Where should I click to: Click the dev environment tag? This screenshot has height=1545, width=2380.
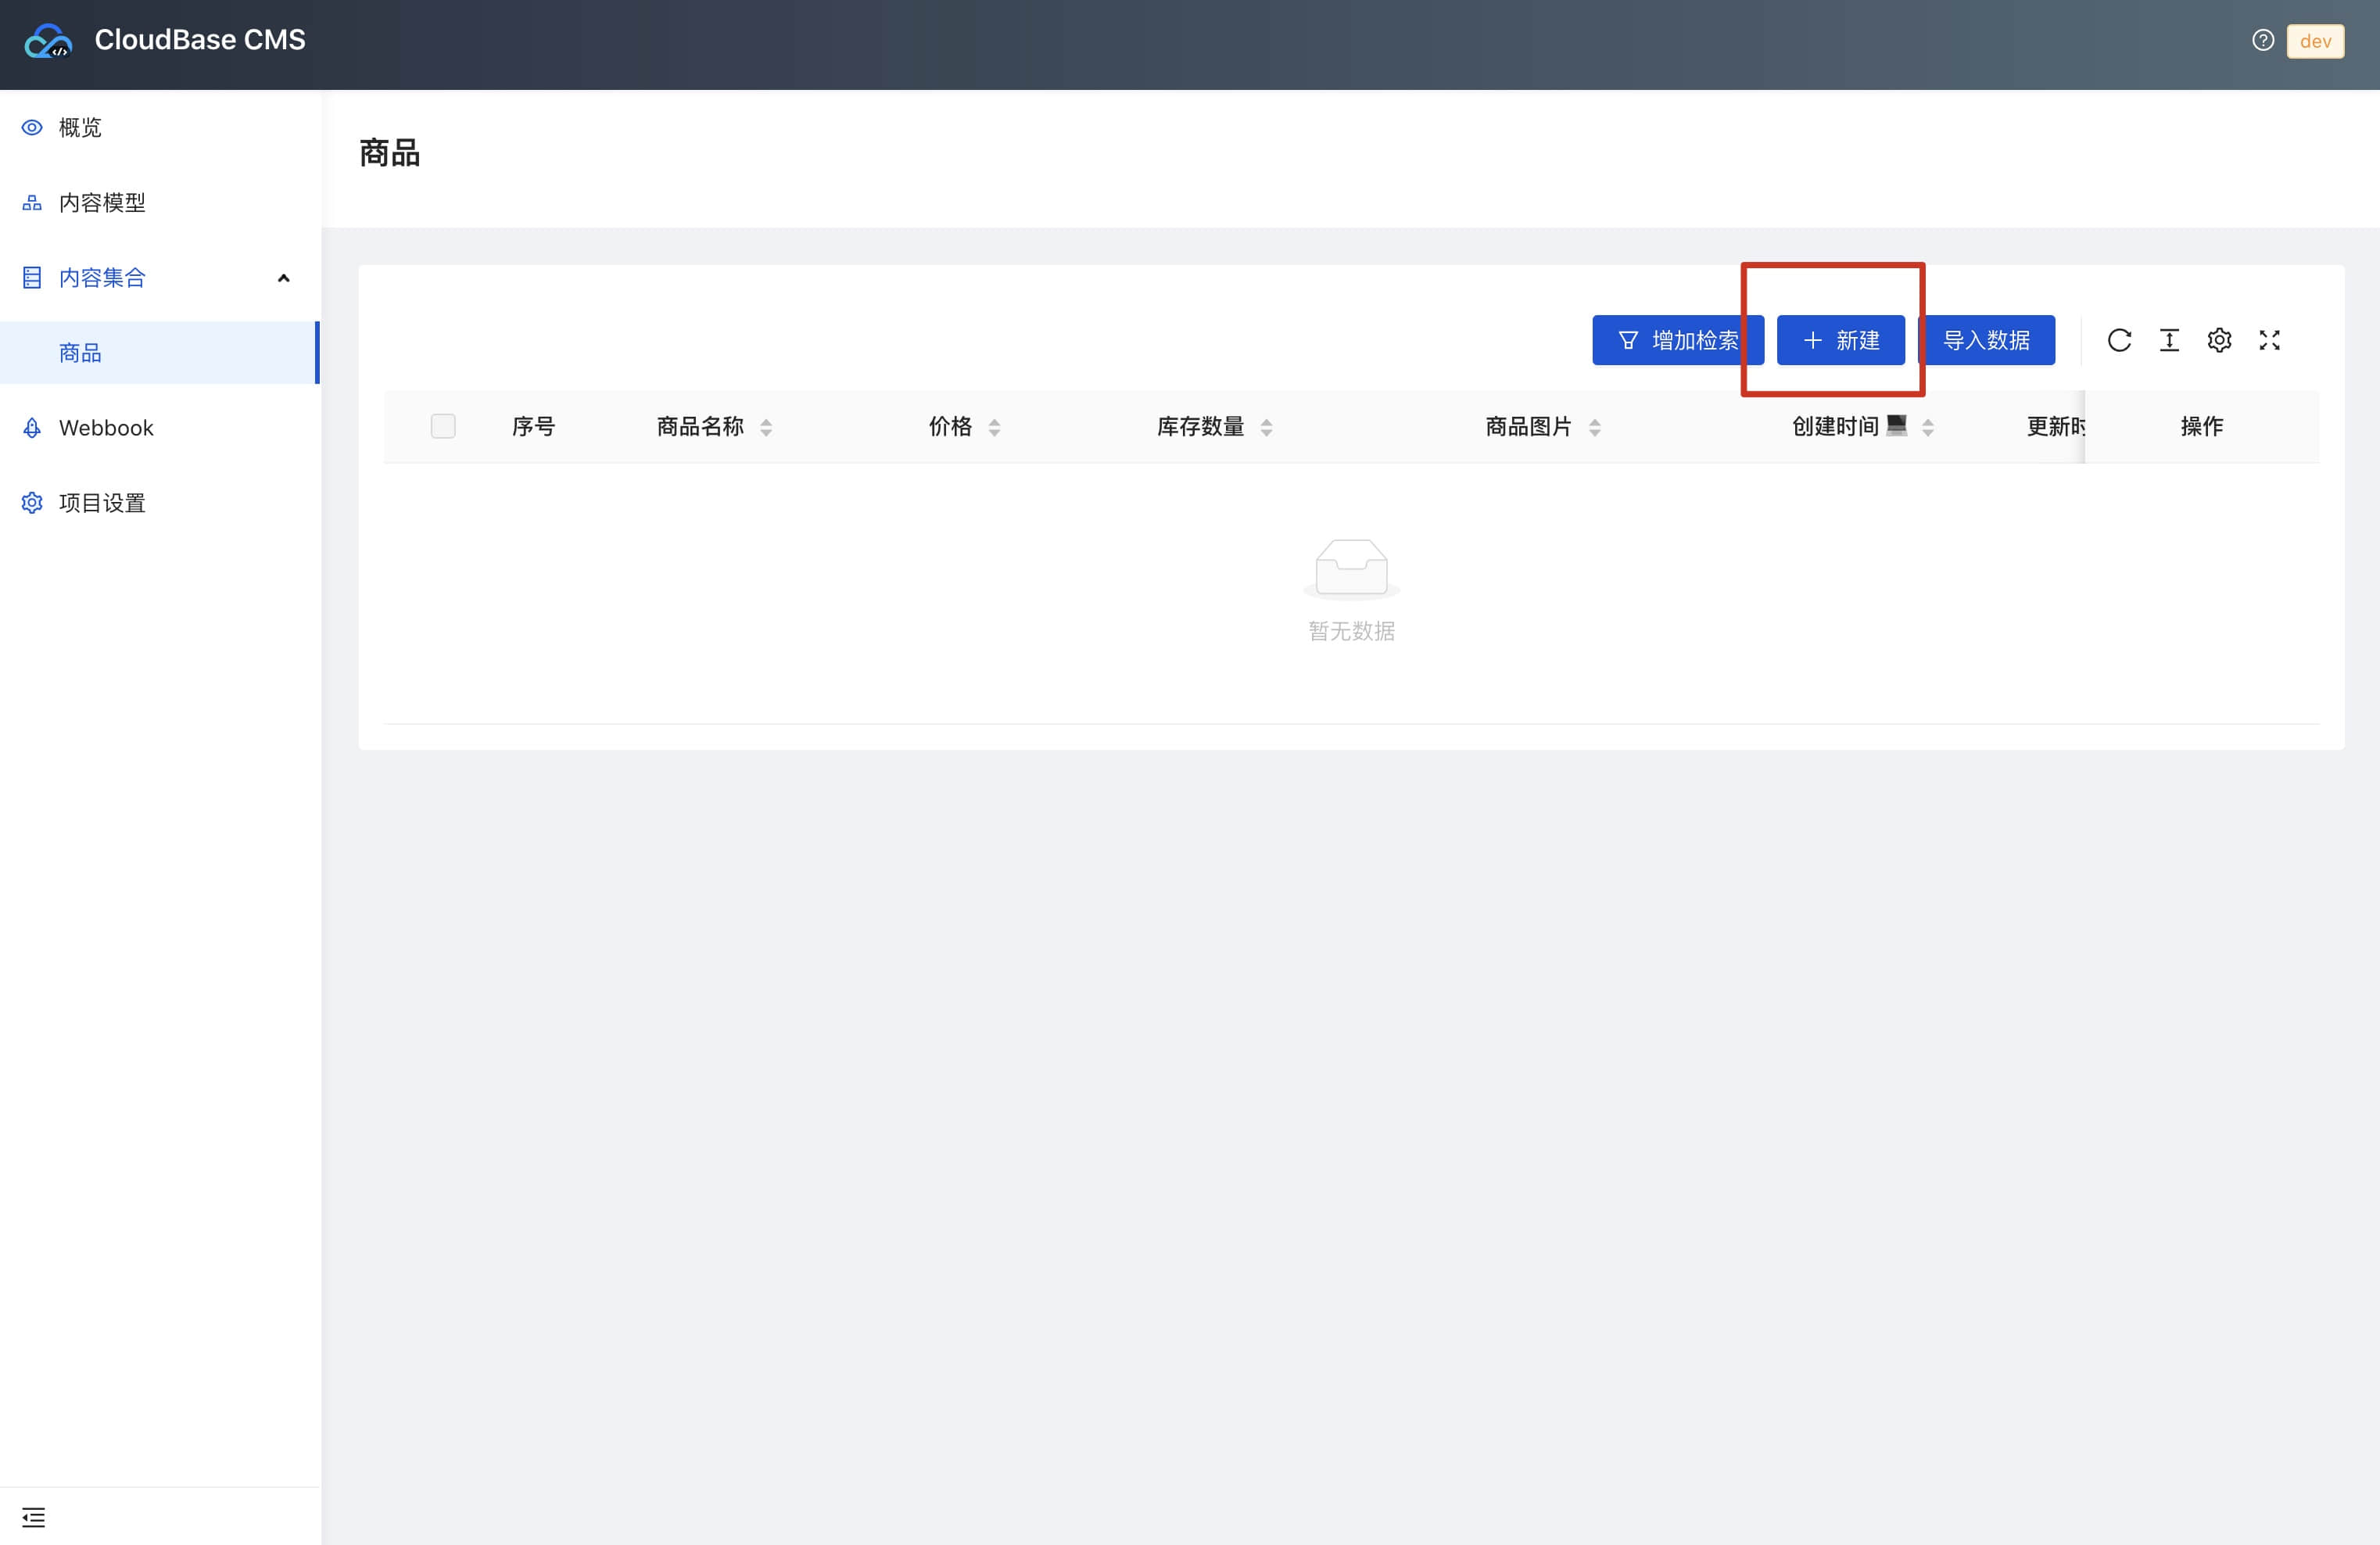pos(2314,41)
